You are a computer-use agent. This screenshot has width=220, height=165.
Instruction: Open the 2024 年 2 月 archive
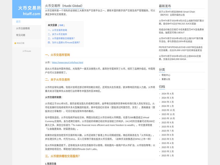[167, 102]
